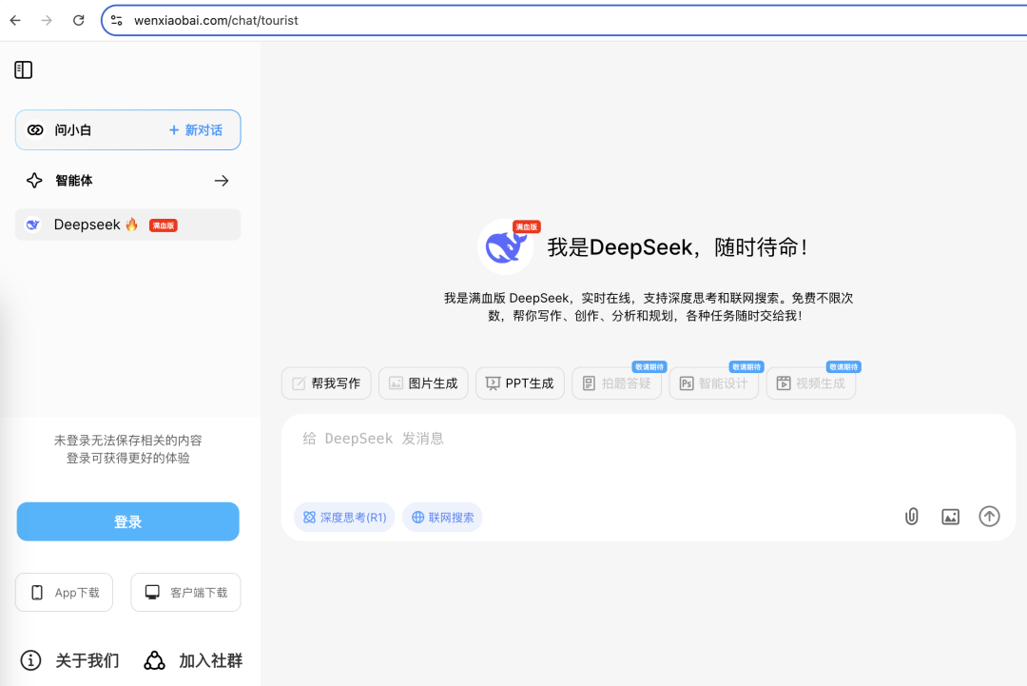1027x686 pixels.
Task: Open the 帮我写作 writing helper
Action: (x=326, y=383)
